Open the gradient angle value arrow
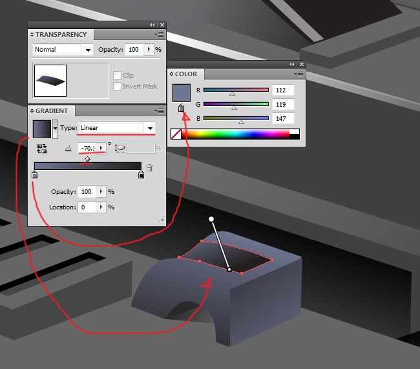Viewport: 420px width, 369px height. click(x=101, y=148)
